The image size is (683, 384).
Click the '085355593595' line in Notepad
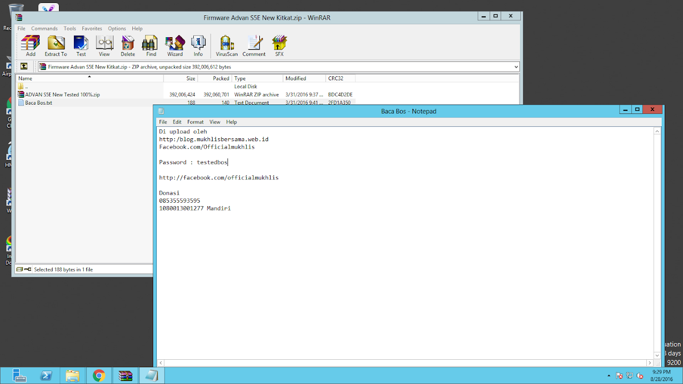click(x=179, y=201)
